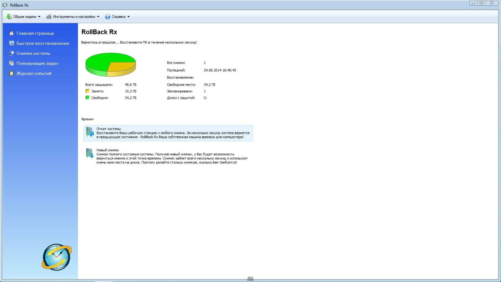Restore down the RollBack Rx window
The height and width of the screenshot is (282, 501).
point(481,3)
